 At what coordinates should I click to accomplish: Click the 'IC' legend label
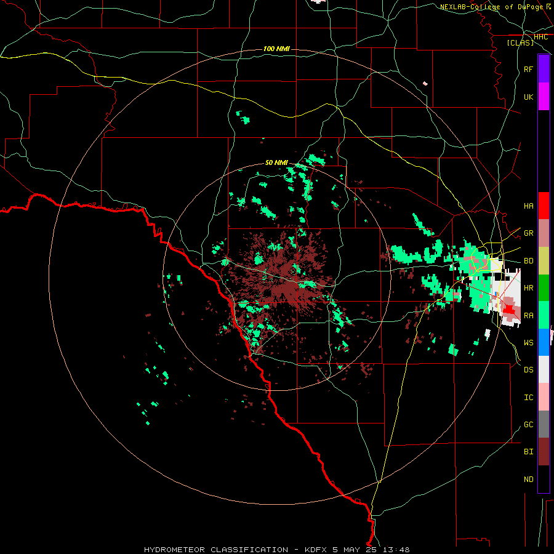tap(528, 398)
